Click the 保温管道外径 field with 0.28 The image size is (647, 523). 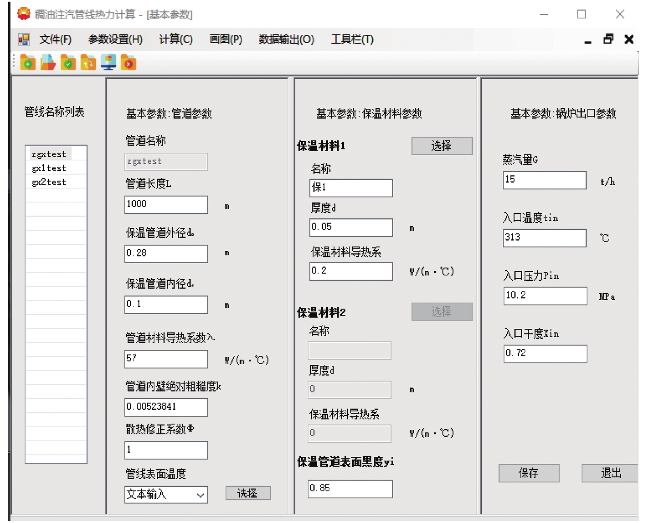tap(166, 254)
